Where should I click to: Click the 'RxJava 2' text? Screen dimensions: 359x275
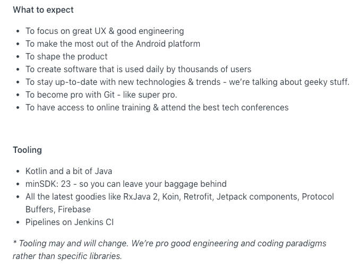point(141,197)
